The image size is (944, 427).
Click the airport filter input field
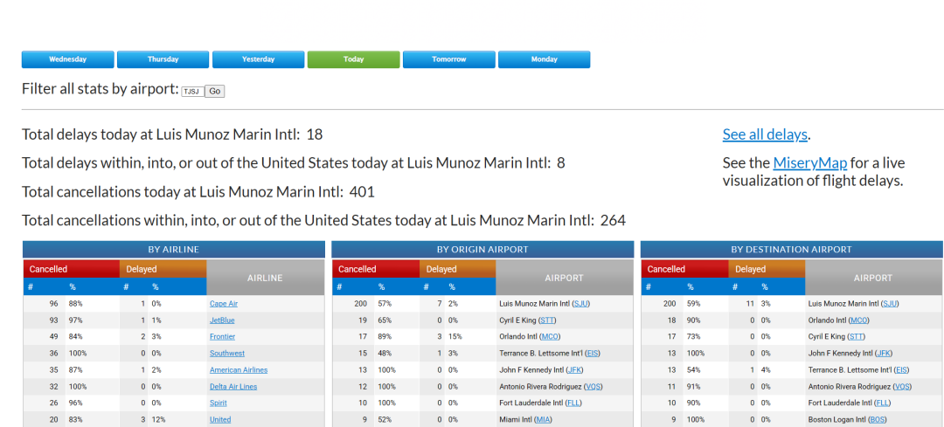[191, 91]
